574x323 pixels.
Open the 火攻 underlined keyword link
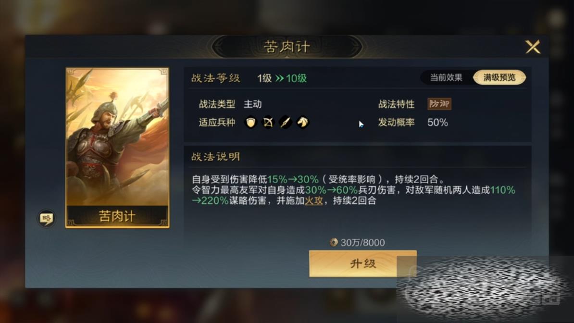tap(314, 201)
